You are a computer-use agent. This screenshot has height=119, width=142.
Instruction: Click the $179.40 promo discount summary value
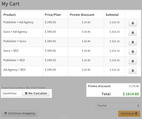pyautogui.click(x=134, y=86)
